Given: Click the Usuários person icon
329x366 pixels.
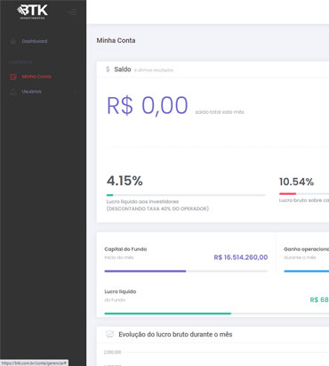Looking at the screenshot, I should click(13, 92).
